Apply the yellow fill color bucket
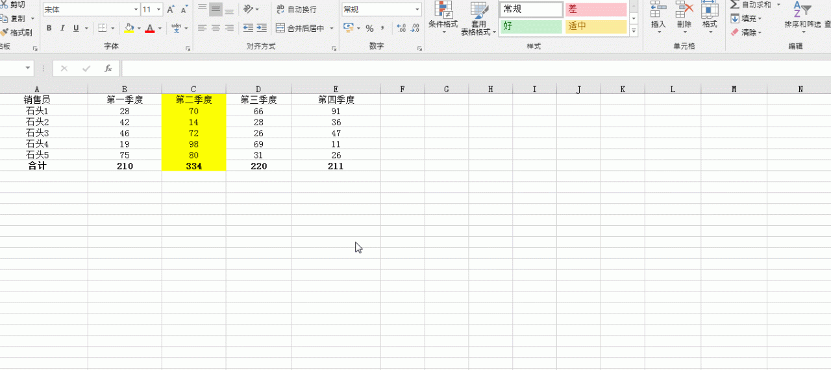The height and width of the screenshot is (370, 831). (x=129, y=28)
